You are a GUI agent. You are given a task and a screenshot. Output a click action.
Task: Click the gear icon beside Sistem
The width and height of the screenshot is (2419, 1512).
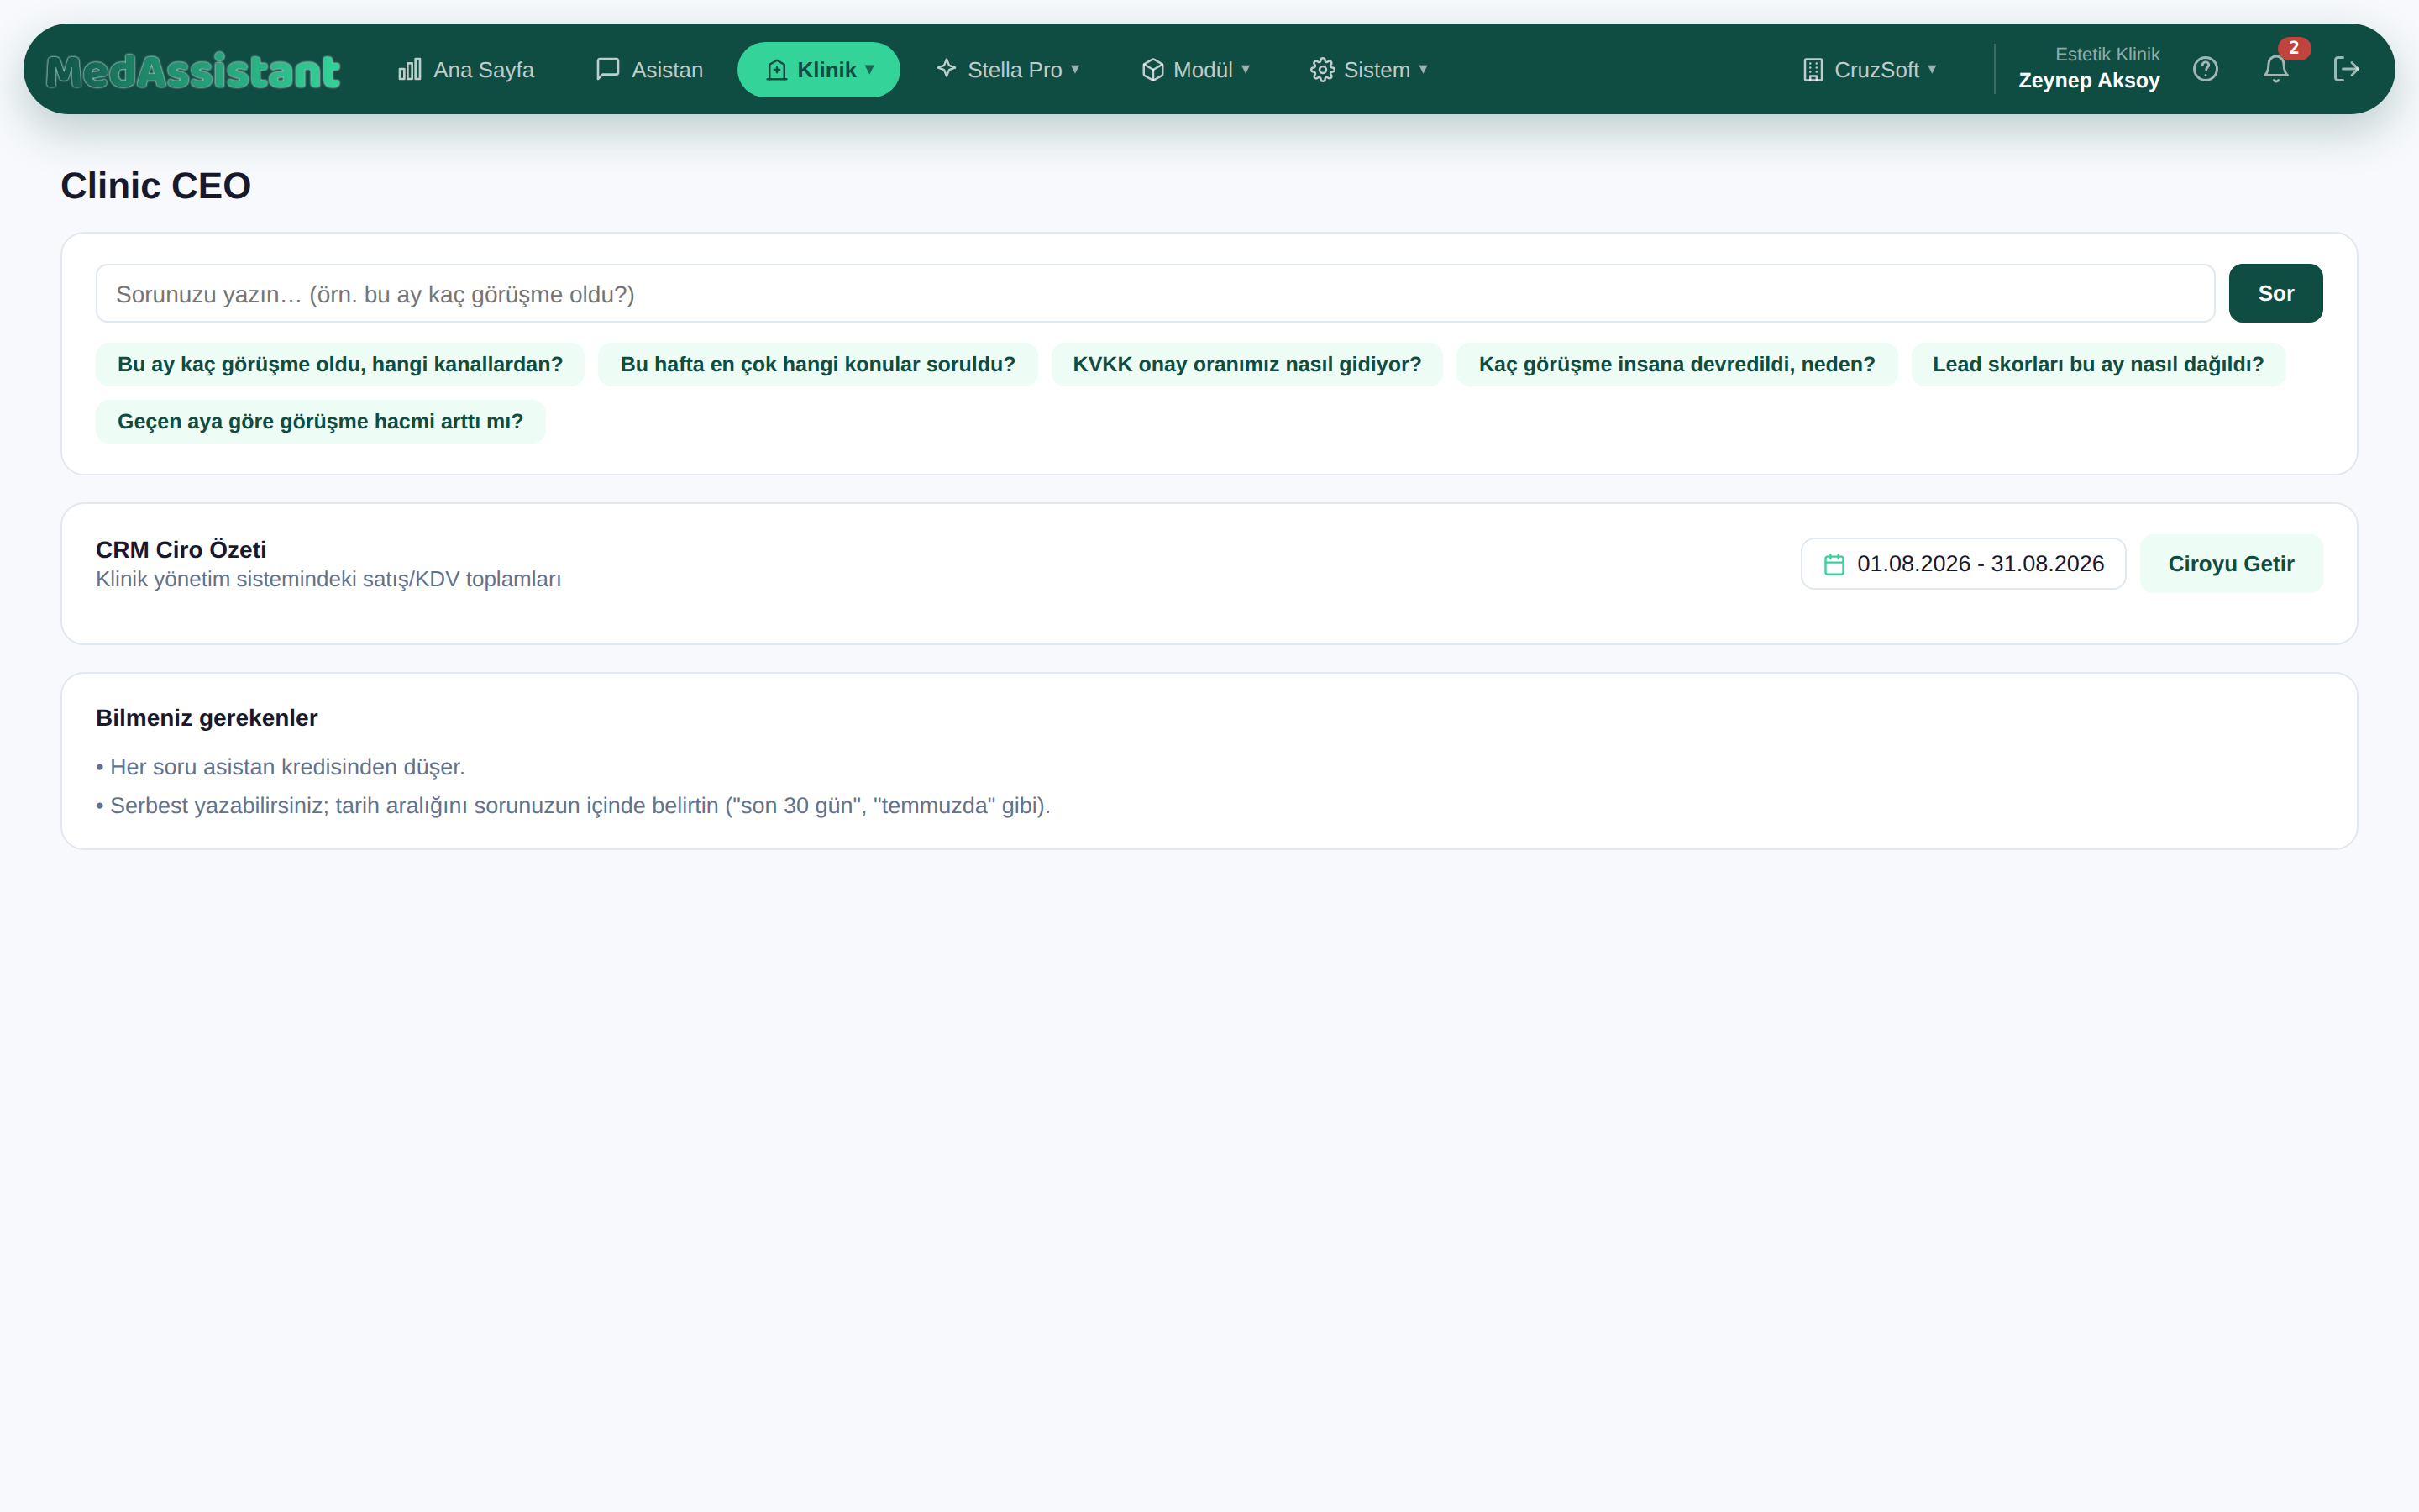pos(1322,69)
